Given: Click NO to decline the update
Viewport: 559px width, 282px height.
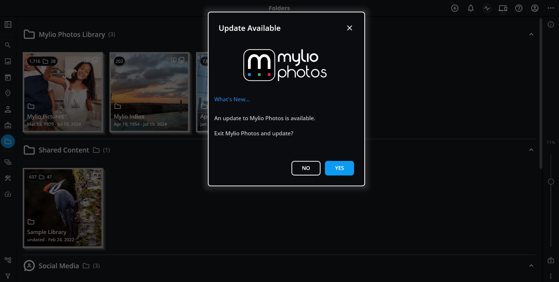Looking at the screenshot, I should tap(306, 168).
